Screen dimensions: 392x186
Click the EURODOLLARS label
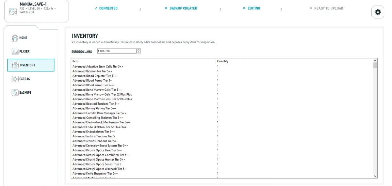(x=82, y=52)
